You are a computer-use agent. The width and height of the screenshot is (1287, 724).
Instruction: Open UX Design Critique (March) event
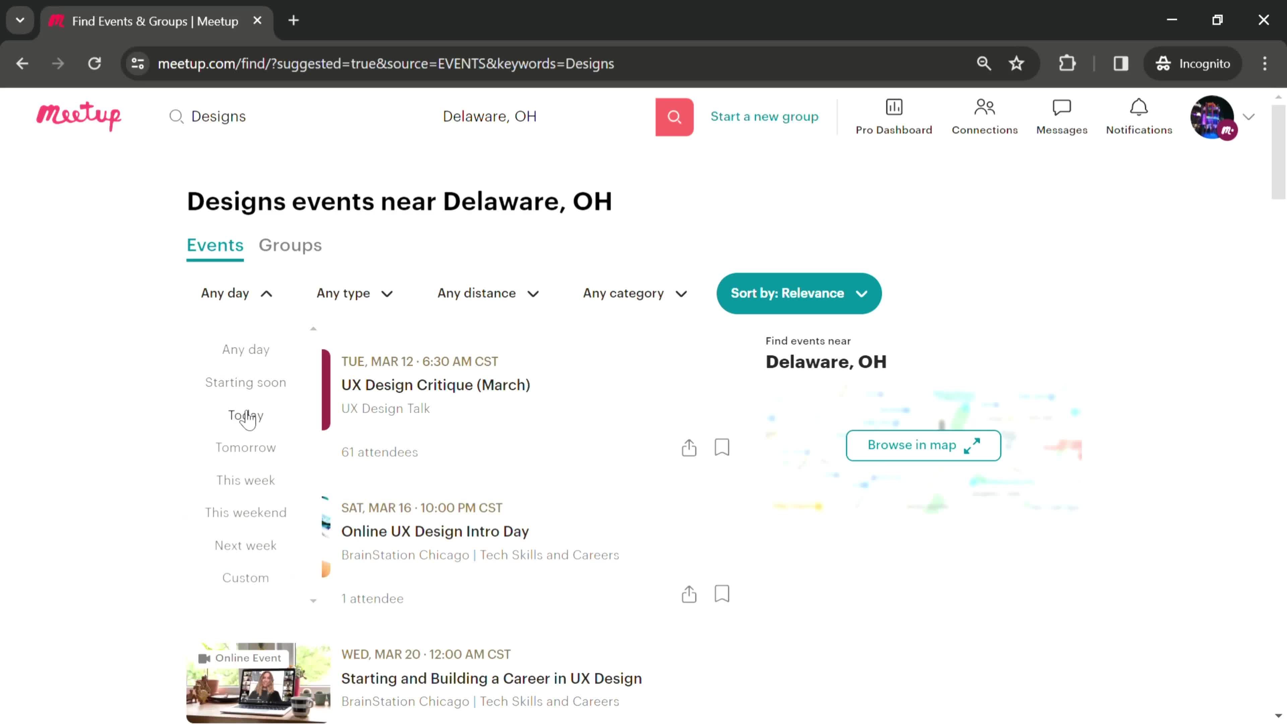coord(435,385)
